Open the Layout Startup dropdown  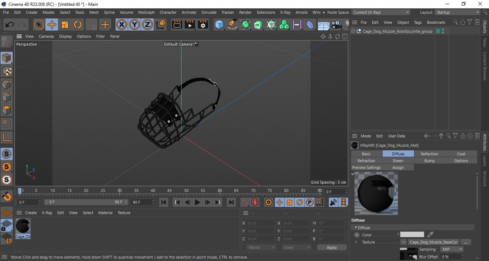tap(457, 12)
